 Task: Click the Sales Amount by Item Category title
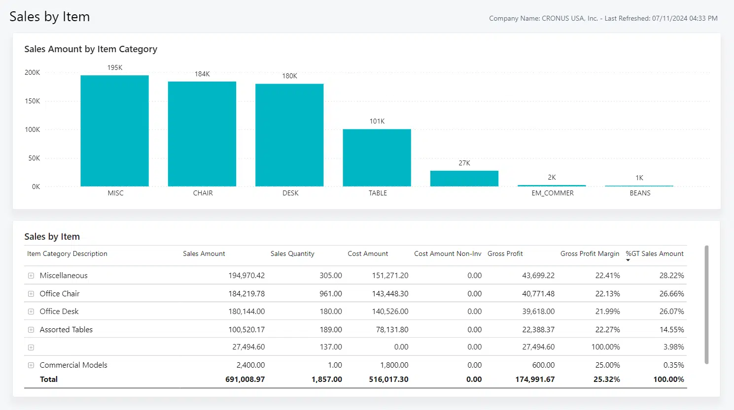(x=91, y=49)
